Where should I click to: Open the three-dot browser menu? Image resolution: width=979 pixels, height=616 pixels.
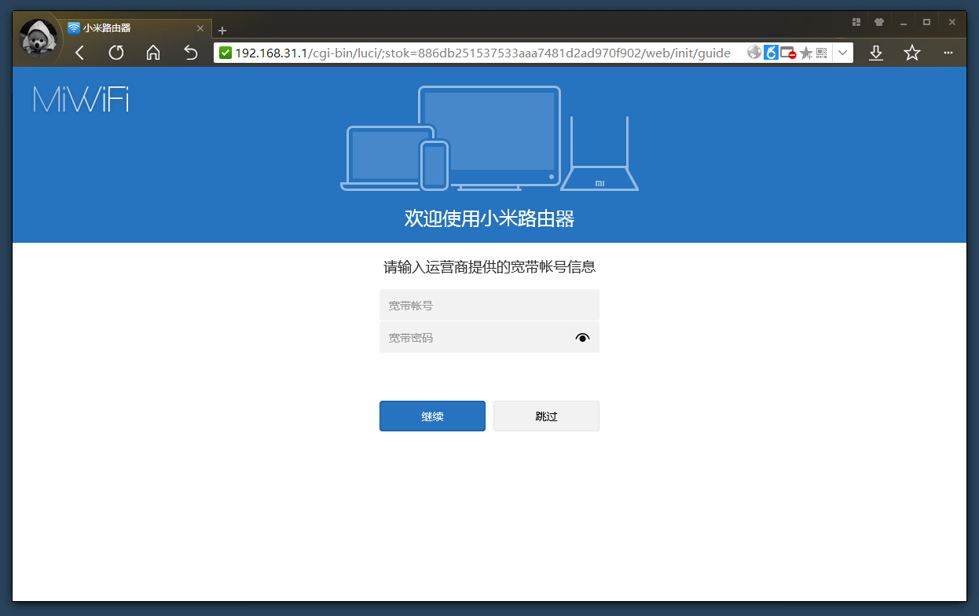948,53
